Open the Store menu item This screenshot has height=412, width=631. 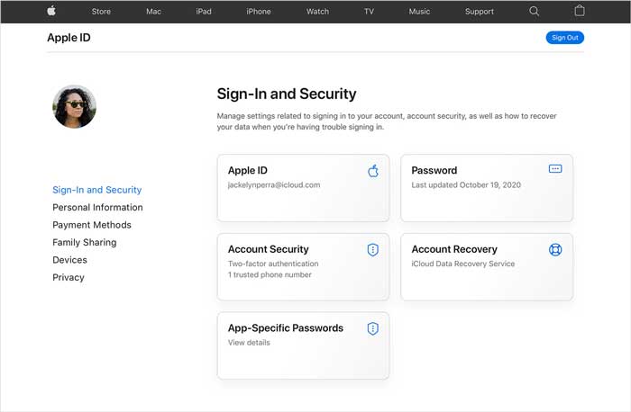point(101,12)
